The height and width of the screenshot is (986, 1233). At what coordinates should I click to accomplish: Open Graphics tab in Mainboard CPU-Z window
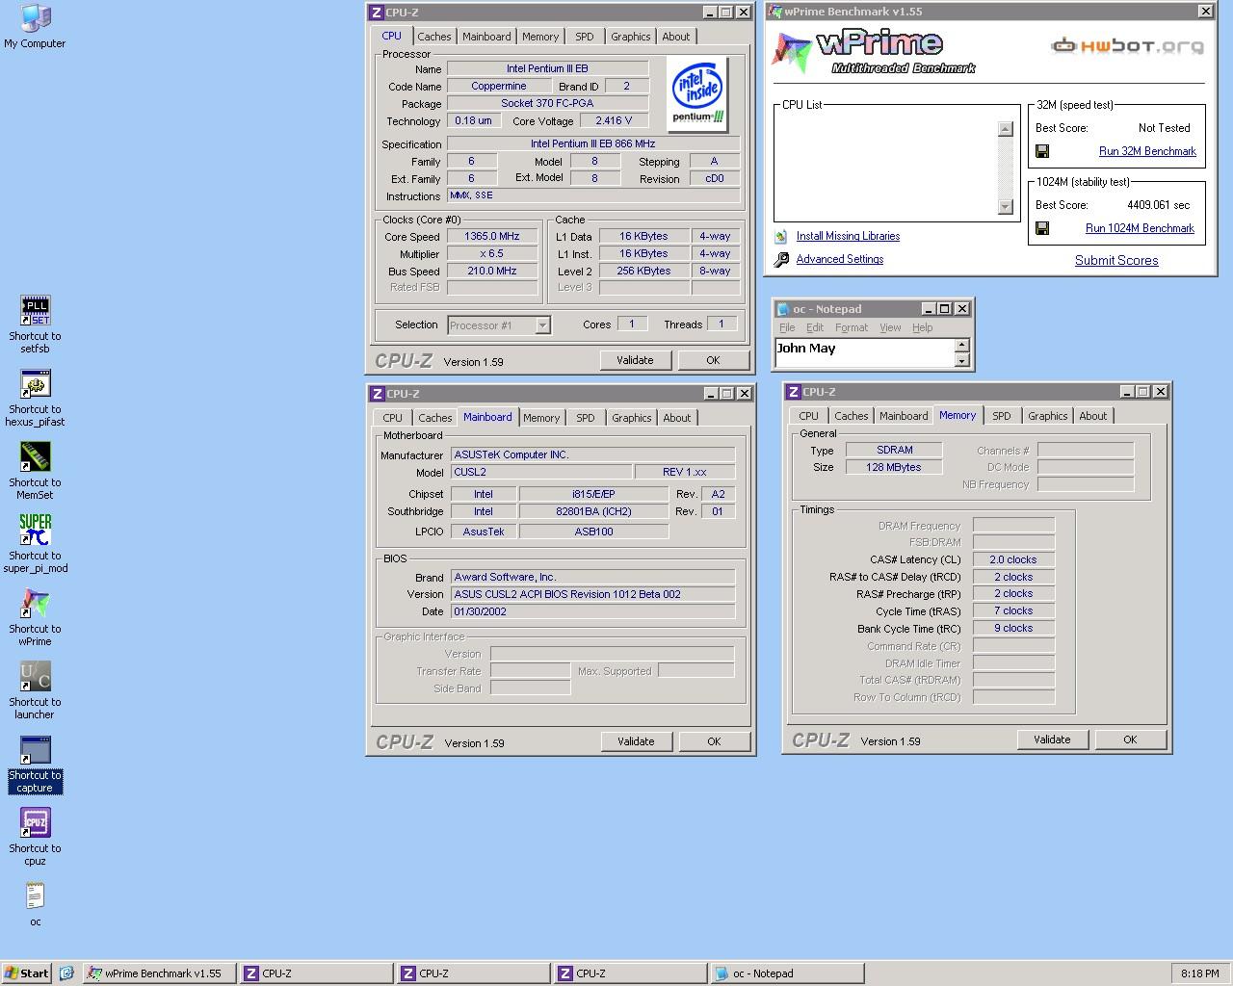click(631, 418)
